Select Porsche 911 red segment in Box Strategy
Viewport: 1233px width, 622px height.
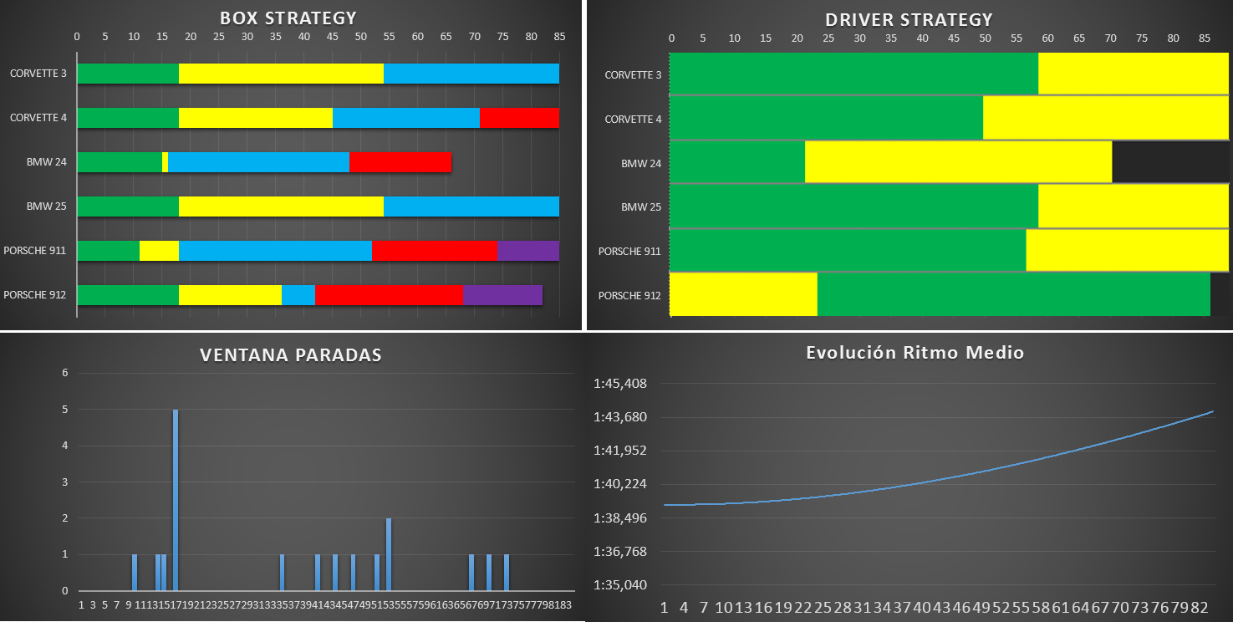435,251
